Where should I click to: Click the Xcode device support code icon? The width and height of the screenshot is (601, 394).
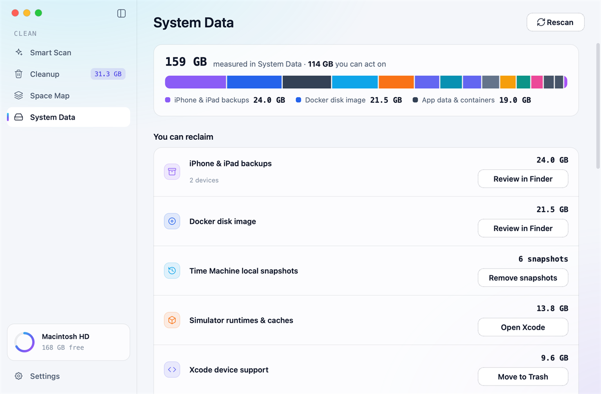[172, 370]
